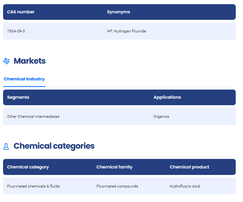The image size is (243, 202).
Task: Open the Fluorinated compounds family
Action: [117, 186]
